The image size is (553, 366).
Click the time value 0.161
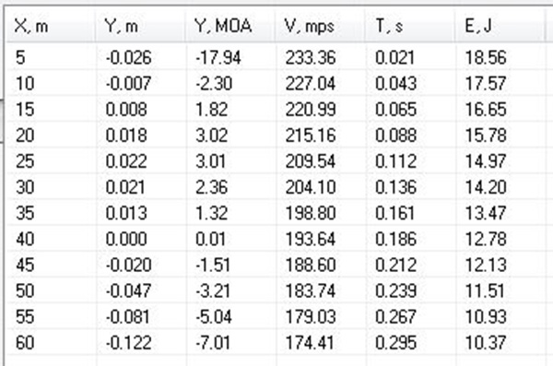tap(394, 213)
